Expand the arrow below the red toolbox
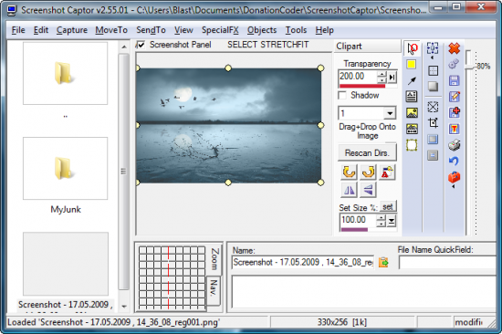502x334 pixels. click(x=454, y=186)
